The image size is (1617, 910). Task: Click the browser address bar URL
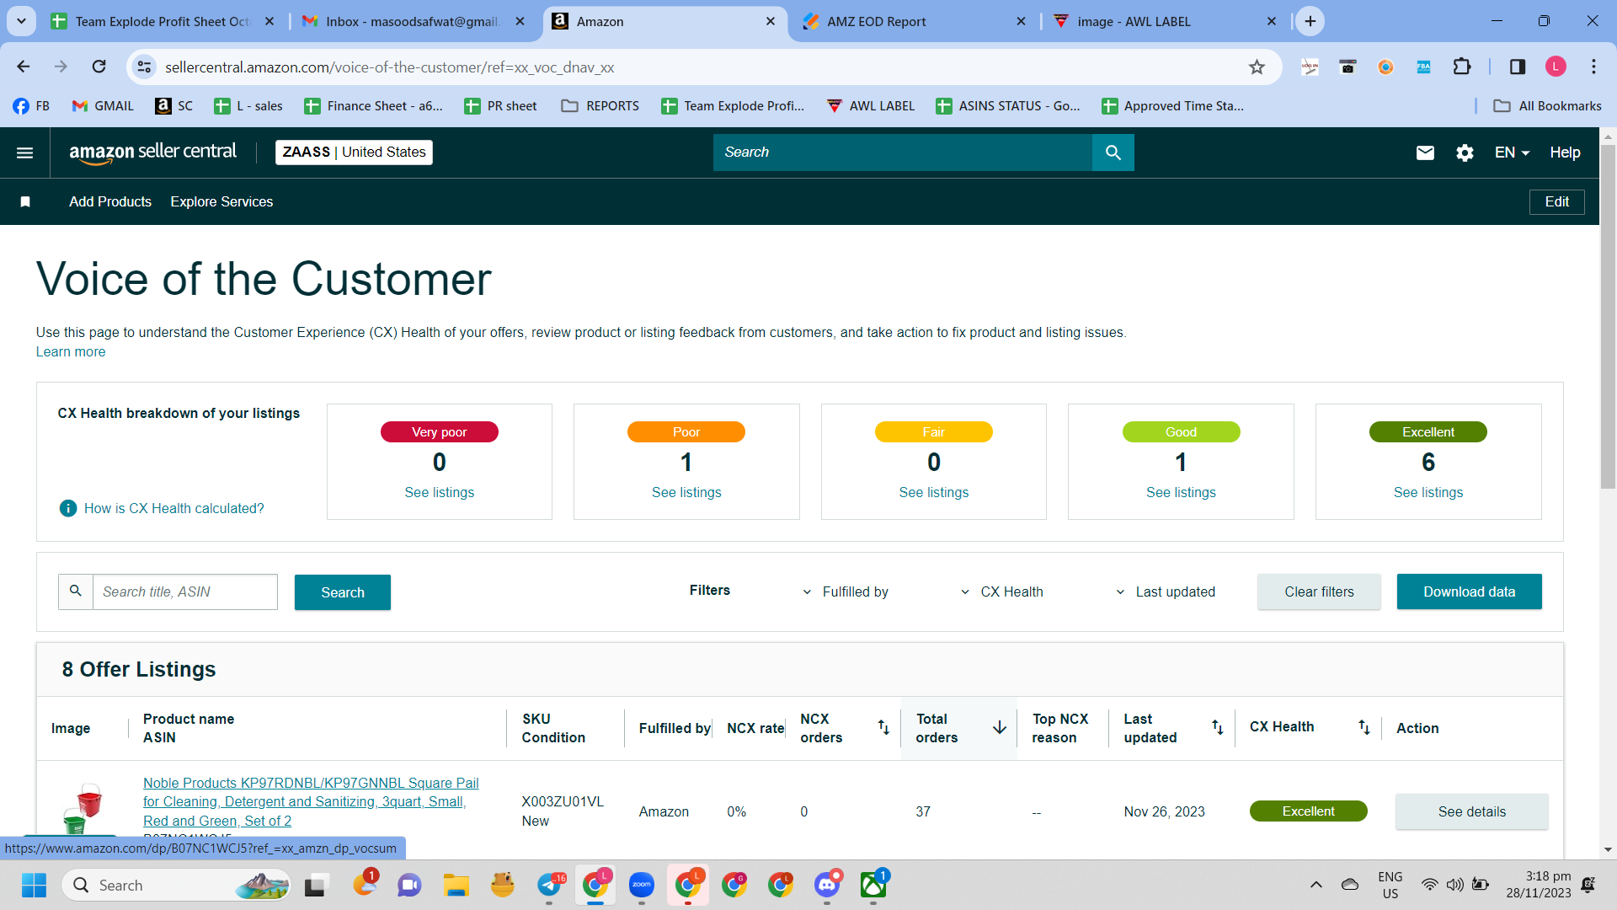pyautogui.click(x=389, y=67)
